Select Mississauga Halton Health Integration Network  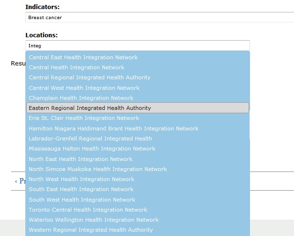click(x=92, y=149)
